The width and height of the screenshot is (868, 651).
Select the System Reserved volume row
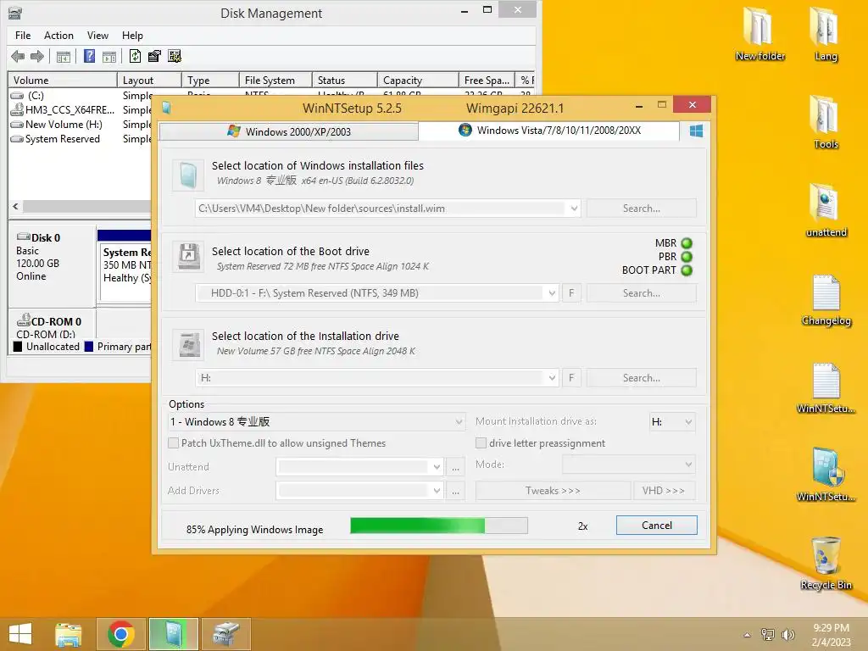pyautogui.click(x=79, y=139)
